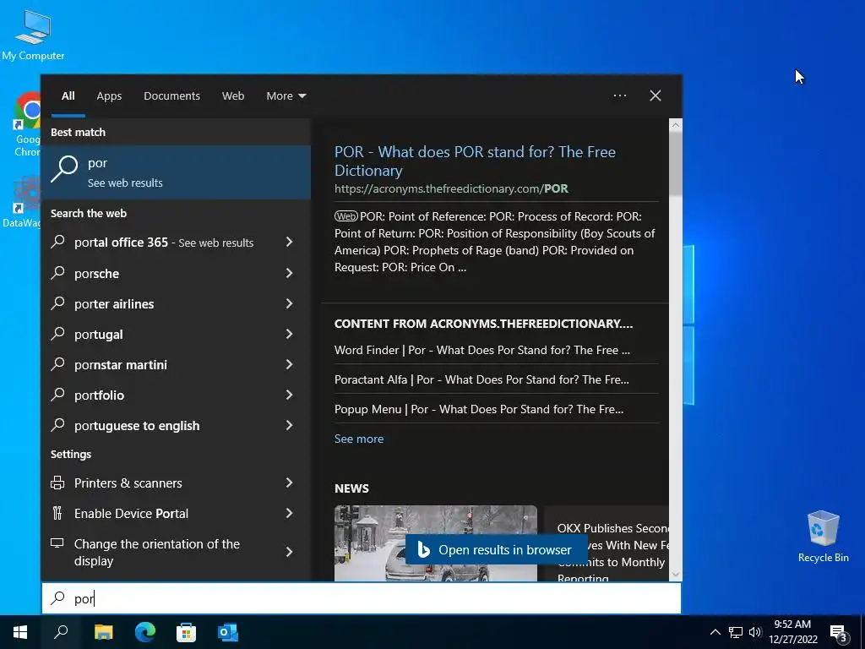Open 'POR - What does POR stand for' link
Viewport: 865px width, 649px height.
(475, 161)
